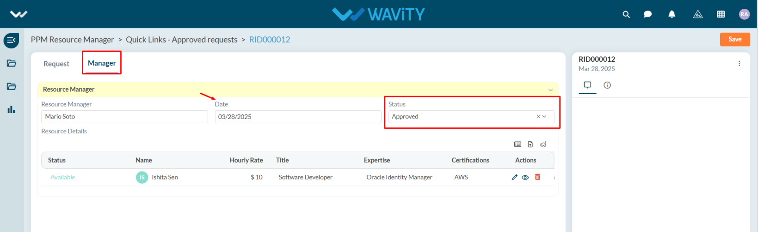This screenshot has height=232, width=758.
Task: Sort by Title column header
Action: click(x=283, y=160)
